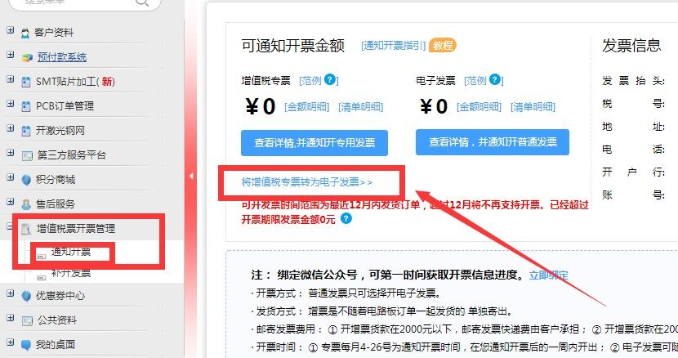Expand the SMT贴片加工 tree node
The image size is (678, 358).
[x=11, y=79]
